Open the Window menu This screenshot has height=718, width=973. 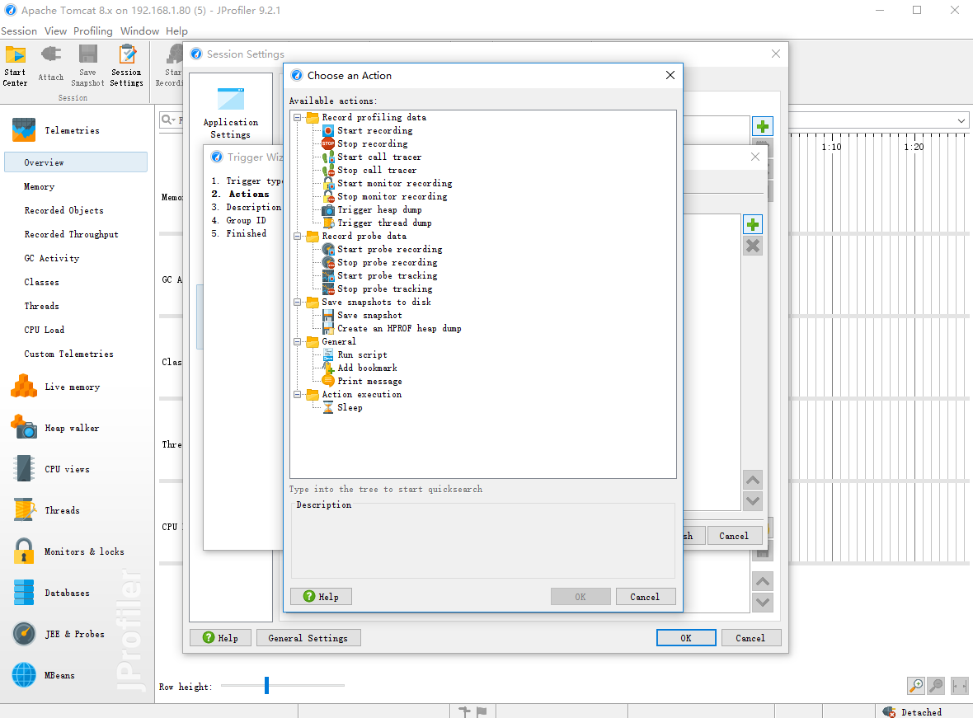point(139,31)
